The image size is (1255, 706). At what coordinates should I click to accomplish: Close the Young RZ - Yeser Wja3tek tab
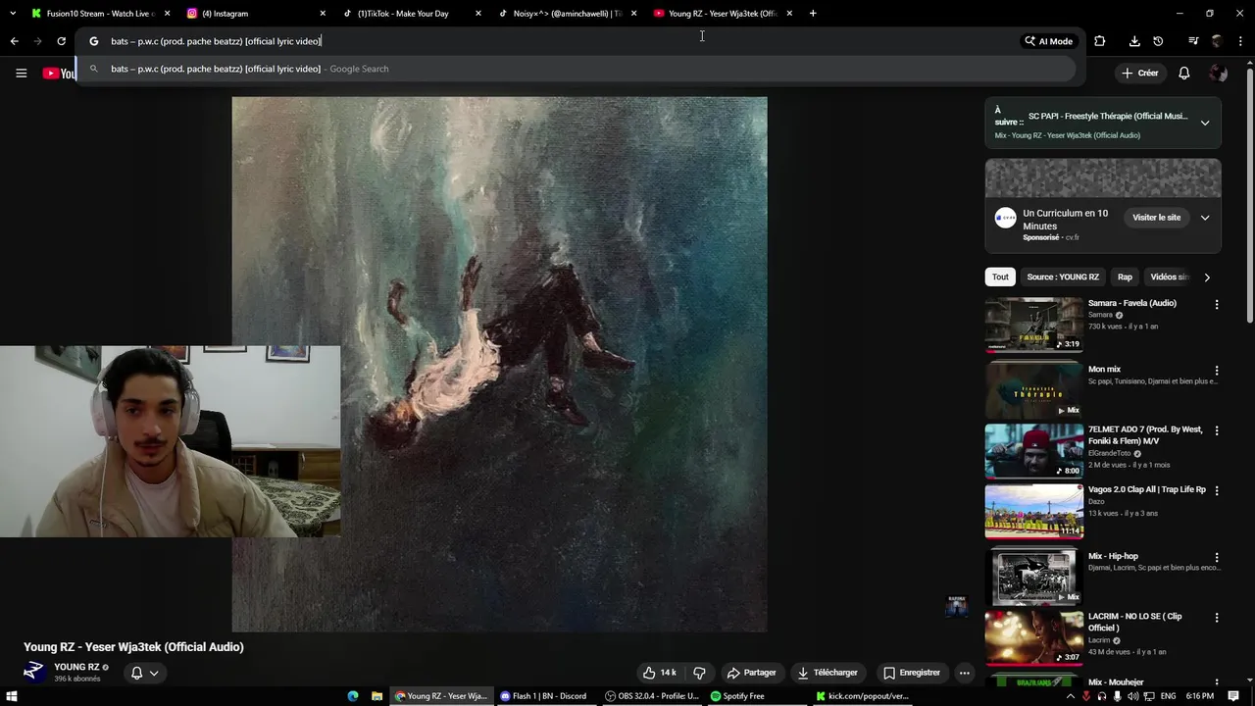click(789, 13)
